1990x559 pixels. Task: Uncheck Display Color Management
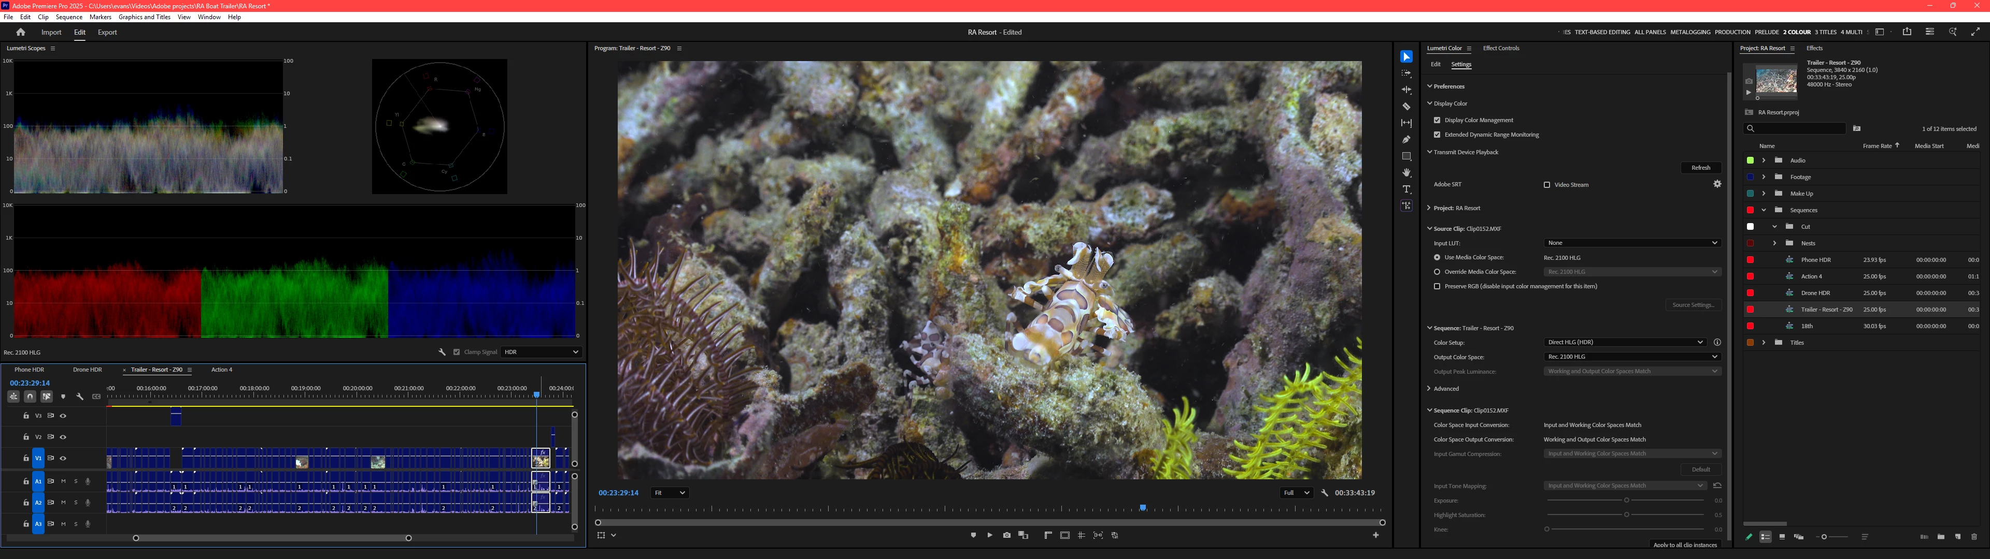(x=1437, y=121)
